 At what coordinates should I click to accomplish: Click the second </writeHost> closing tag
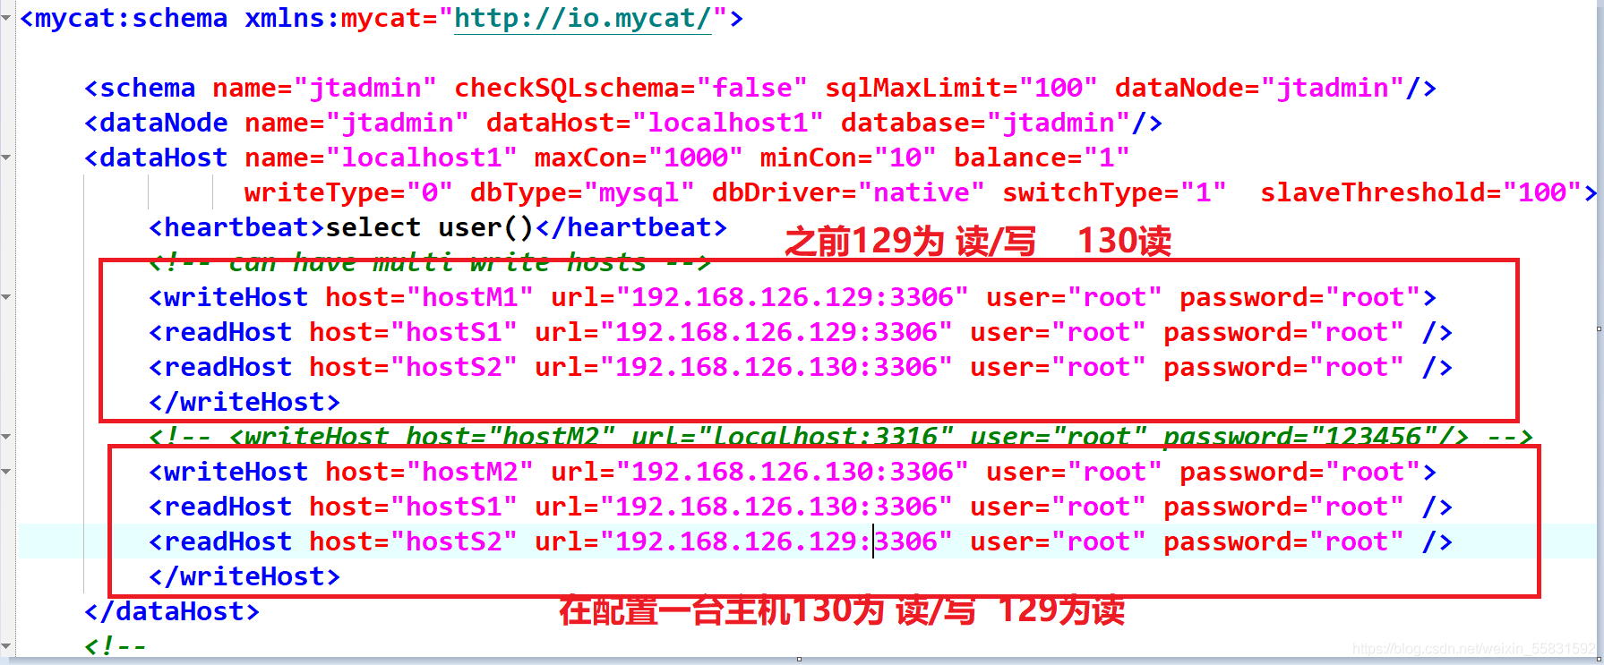point(244,576)
